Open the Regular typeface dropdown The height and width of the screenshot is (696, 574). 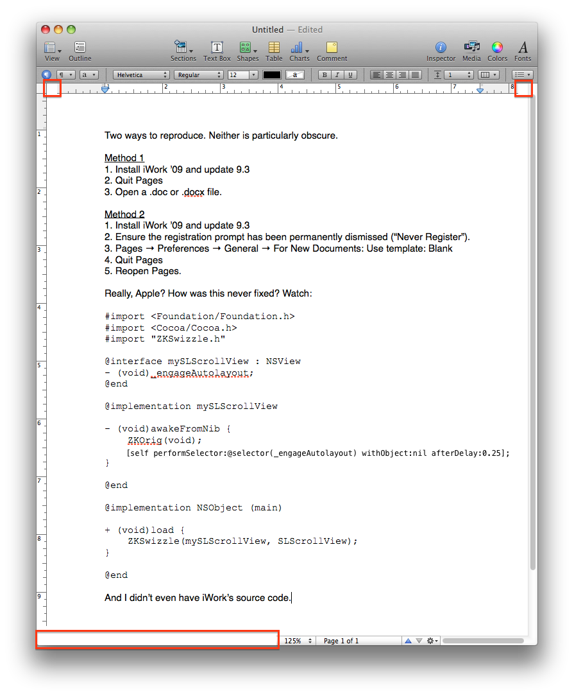tap(198, 75)
